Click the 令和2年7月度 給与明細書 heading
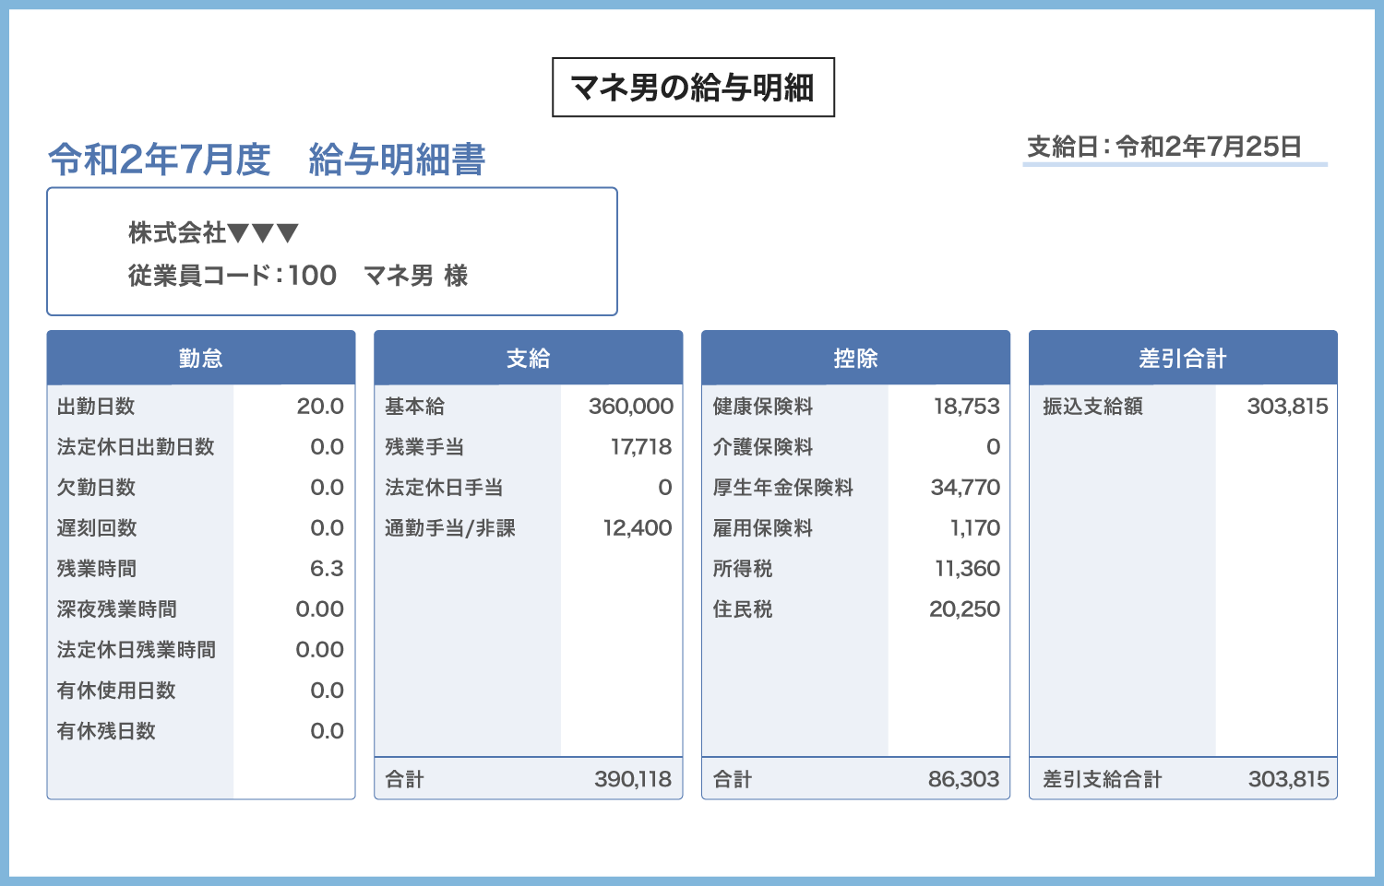Viewport: 1384px width, 886px height. tap(267, 159)
